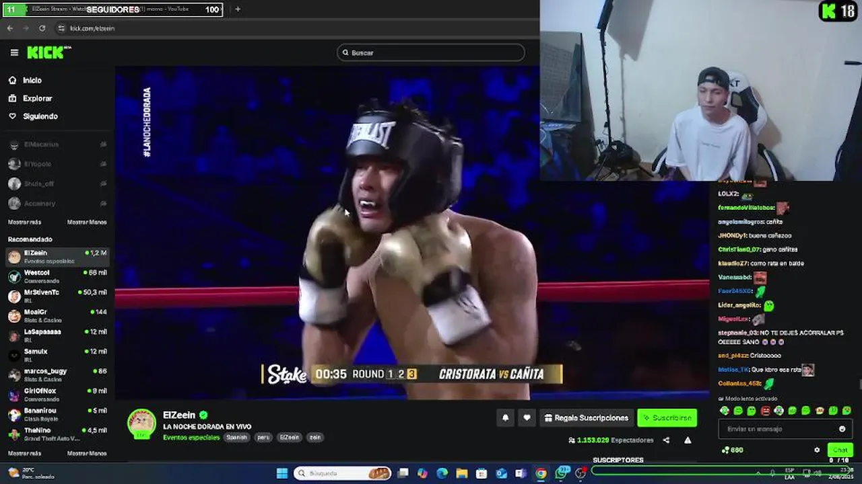Open followed channel Shula_off
Image resolution: width=862 pixels, height=484 pixels.
click(x=57, y=184)
